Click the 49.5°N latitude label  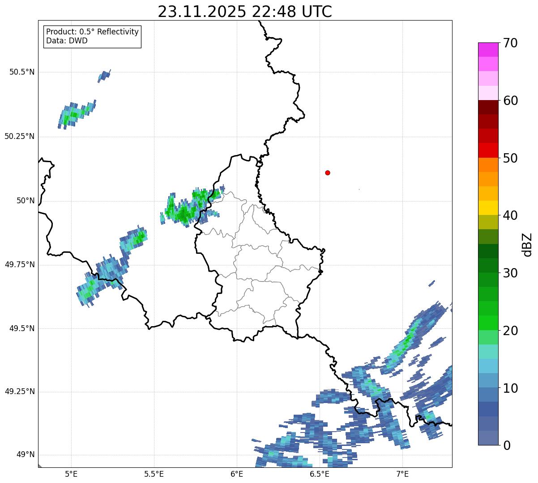(x=22, y=328)
